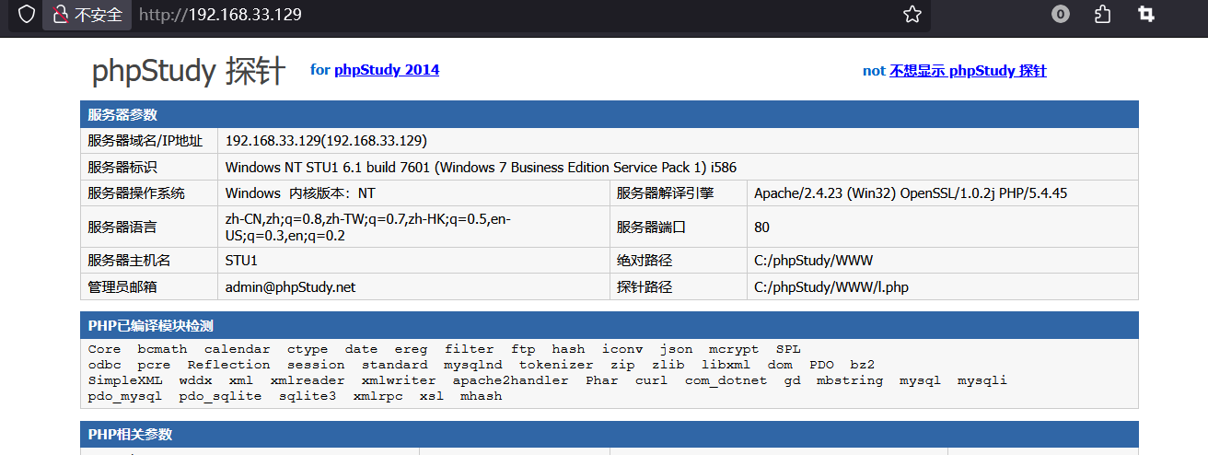Screen dimensions: 1208x455
Task: Click the STU1 hostname value
Action: pyautogui.click(x=241, y=262)
